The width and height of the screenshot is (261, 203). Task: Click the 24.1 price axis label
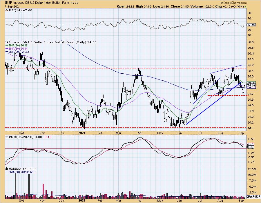pyautogui.click(x=251, y=128)
